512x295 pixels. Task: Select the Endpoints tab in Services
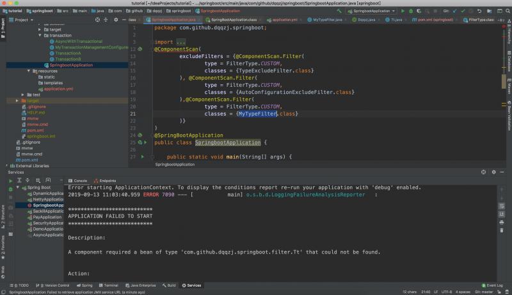click(x=105, y=181)
